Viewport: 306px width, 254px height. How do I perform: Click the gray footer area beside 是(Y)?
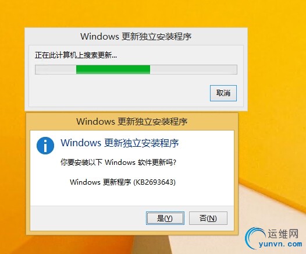(x=88, y=218)
